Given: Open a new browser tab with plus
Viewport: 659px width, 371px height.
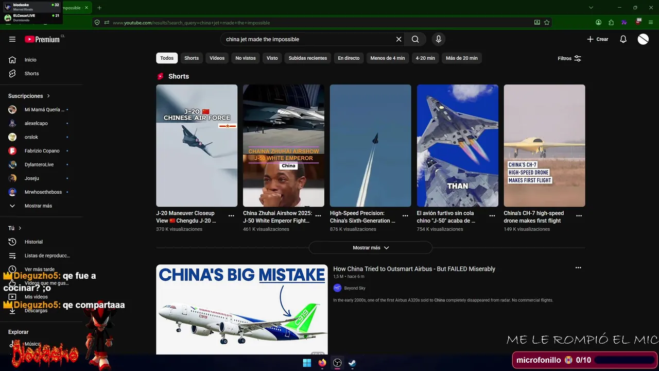Looking at the screenshot, I should 99,8.
